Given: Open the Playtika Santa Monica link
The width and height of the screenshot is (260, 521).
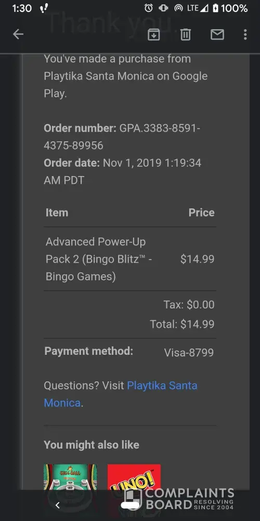Looking at the screenshot, I should [x=121, y=394].
